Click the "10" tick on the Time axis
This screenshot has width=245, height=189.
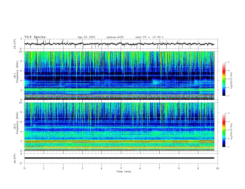coord(217,168)
